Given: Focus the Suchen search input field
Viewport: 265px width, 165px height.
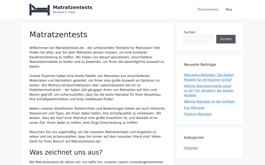Looking at the screenshot, I should [199, 39].
